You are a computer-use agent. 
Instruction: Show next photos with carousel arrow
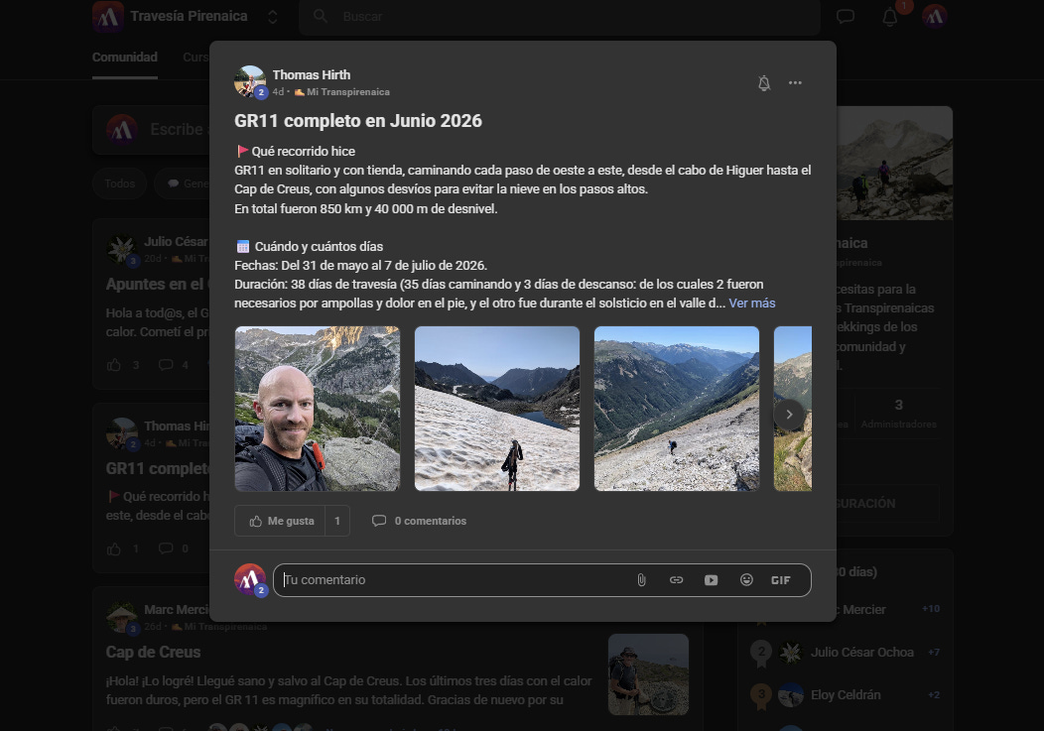point(789,414)
